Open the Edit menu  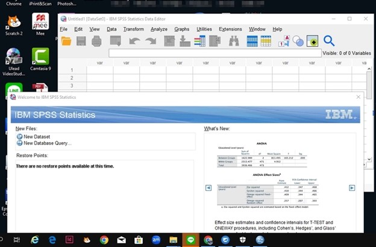(78, 30)
